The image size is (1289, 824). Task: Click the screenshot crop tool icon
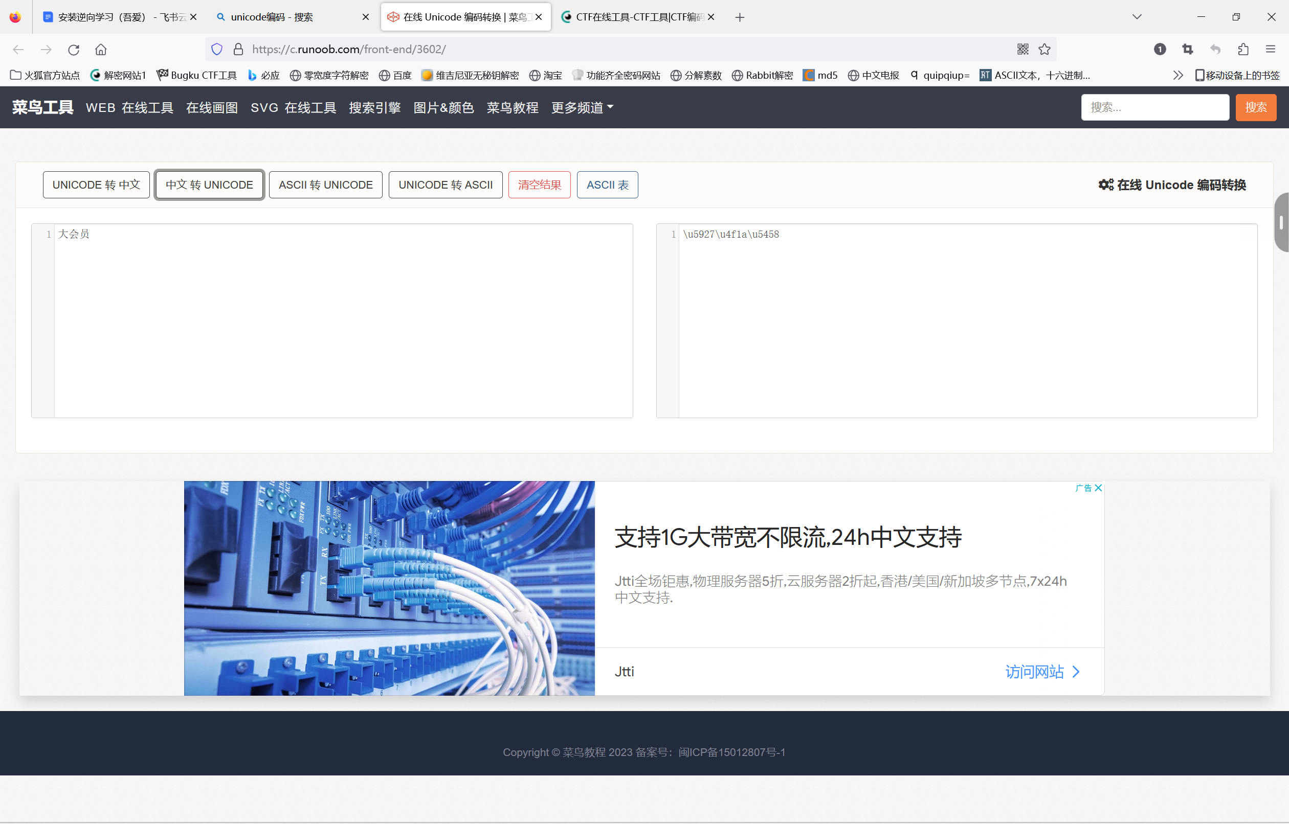pyautogui.click(x=1188, y=49)
